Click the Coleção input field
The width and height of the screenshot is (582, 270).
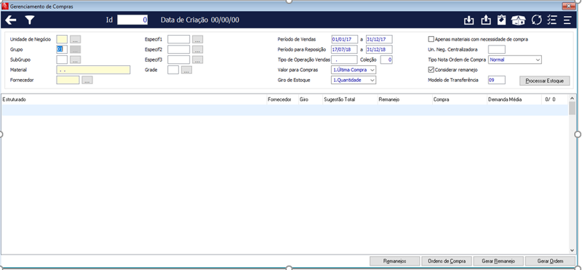[386, 60]
